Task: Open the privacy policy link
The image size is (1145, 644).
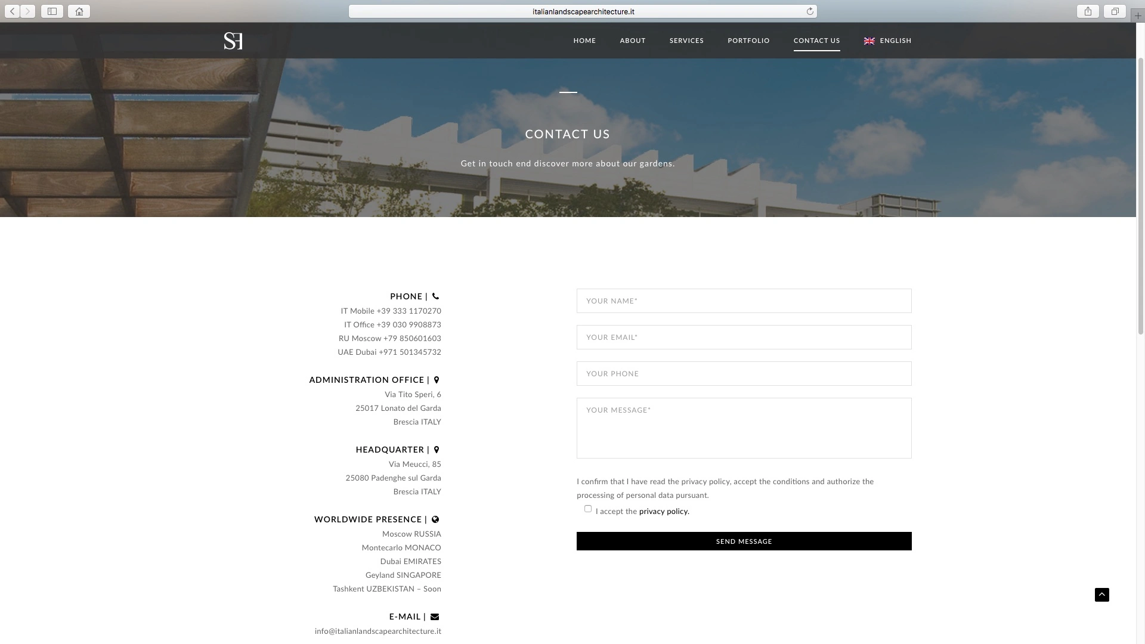Action: tap(664, 511)
